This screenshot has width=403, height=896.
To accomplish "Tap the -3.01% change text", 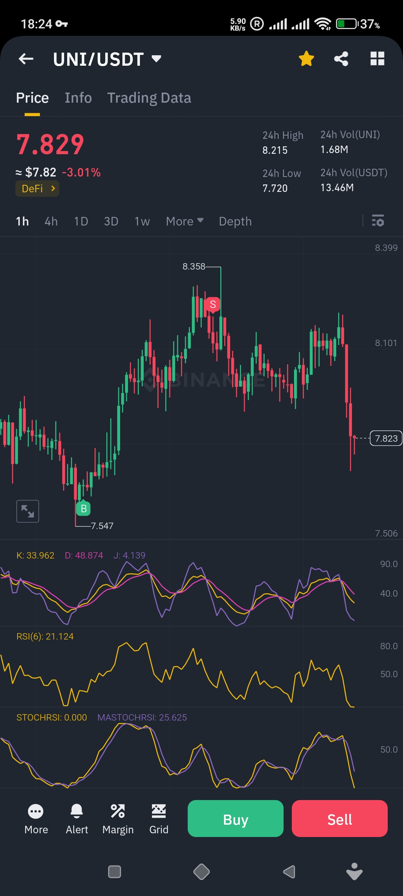I will pos(81,172).
